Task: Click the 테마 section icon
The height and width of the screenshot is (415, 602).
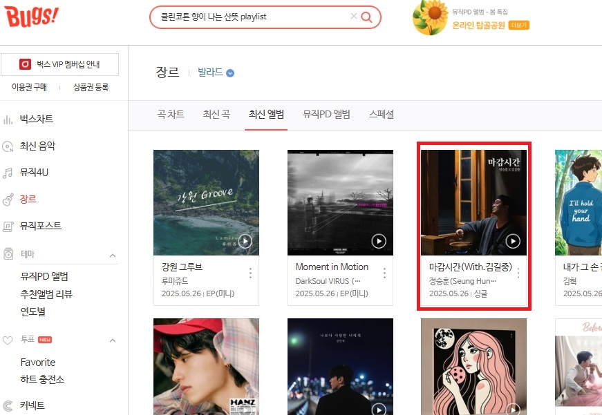Action: (8, 254)
